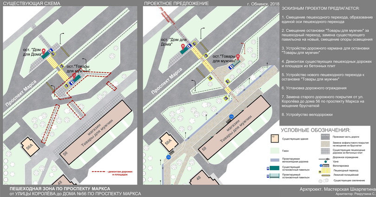Click the red pin at "Товары для мужчин" in project proposal

(x=238, y=57)
